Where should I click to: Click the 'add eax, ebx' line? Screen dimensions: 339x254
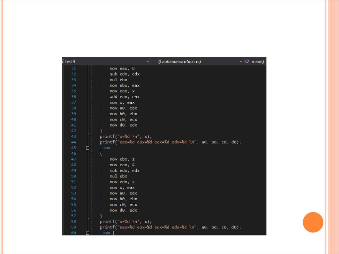124,97
